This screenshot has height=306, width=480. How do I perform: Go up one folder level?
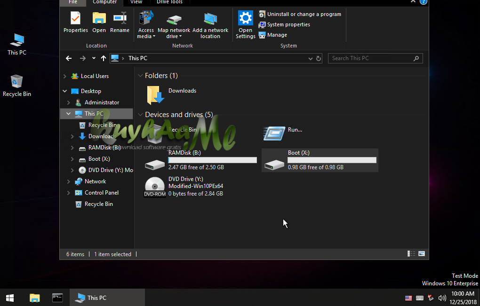pyautogui.click(x=104, y=58)
